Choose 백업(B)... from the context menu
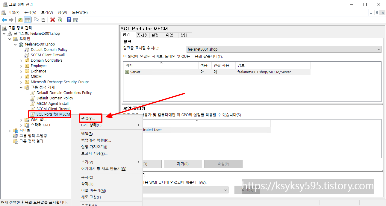The width and height of the screenshot is (386, 206). [107, 134]
